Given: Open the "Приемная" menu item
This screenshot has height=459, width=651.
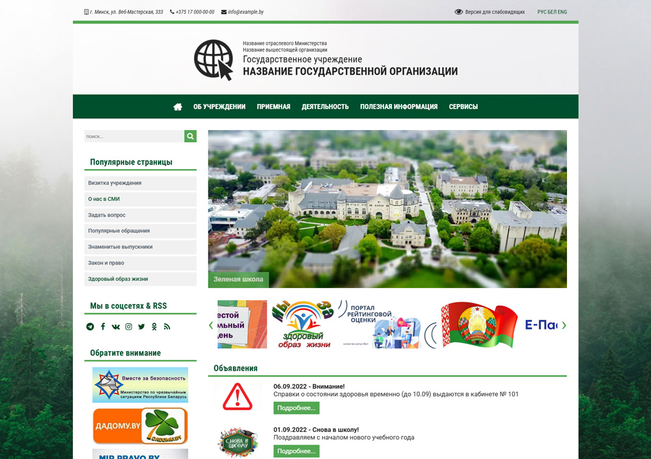Looking at the screenshot, I should coord(273,107).
